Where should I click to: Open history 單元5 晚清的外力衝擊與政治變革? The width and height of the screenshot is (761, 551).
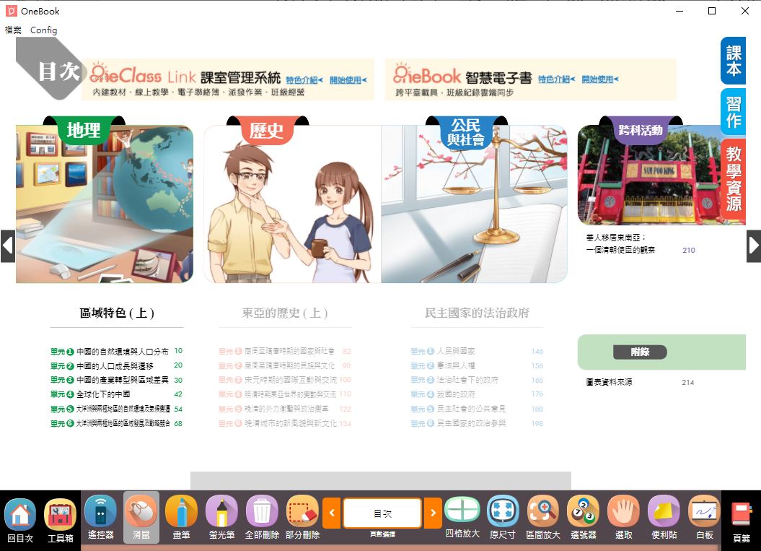(285, 409)
